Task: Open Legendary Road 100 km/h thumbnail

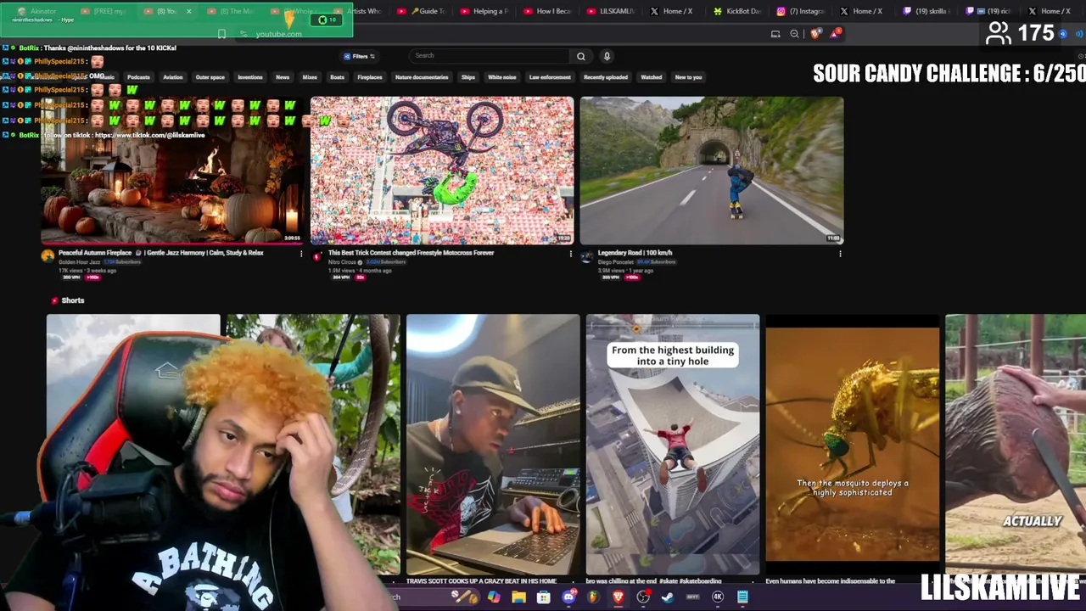Action: (712, 171)
